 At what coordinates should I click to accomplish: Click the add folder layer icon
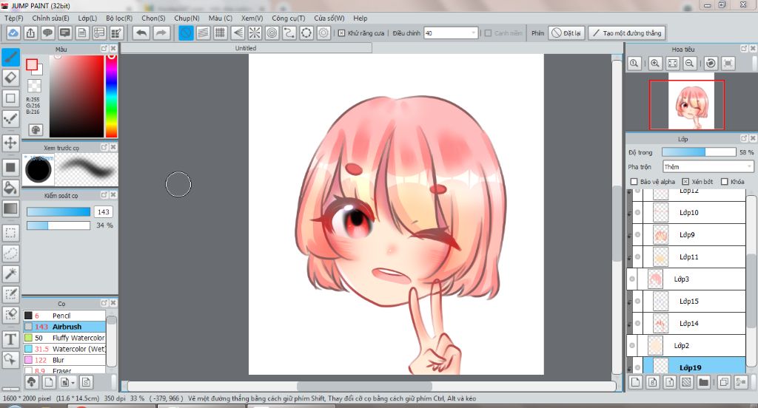tap(704, 382)
